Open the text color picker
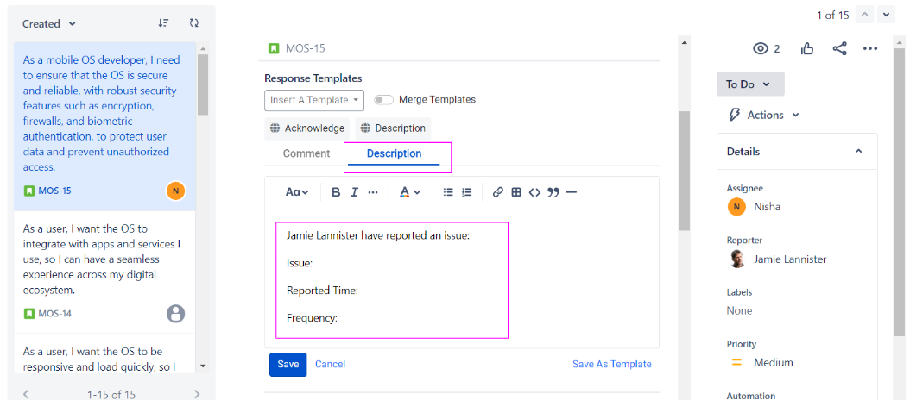This screenshot has width=910, height=400. (x=409, y=192)
